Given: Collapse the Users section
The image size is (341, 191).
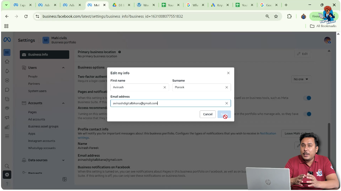Looking at the screenshot, I should (63, 68).
